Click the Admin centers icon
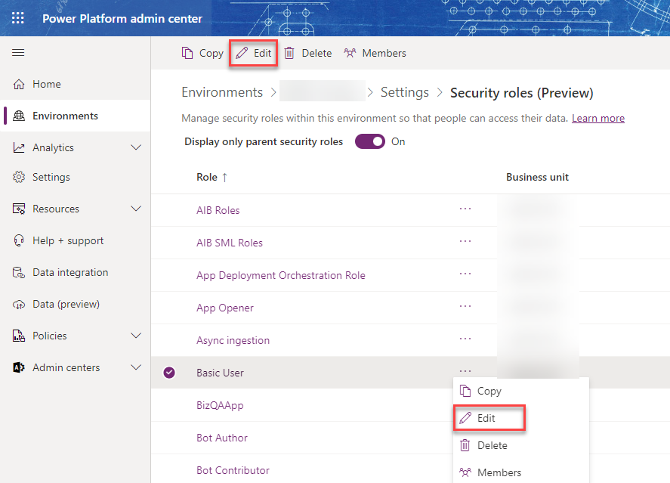Screen dimensions: 670x483 [x=19, y=367]
